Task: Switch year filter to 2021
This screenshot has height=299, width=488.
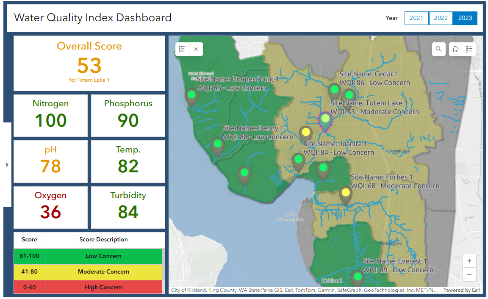Action: point(416,18)
